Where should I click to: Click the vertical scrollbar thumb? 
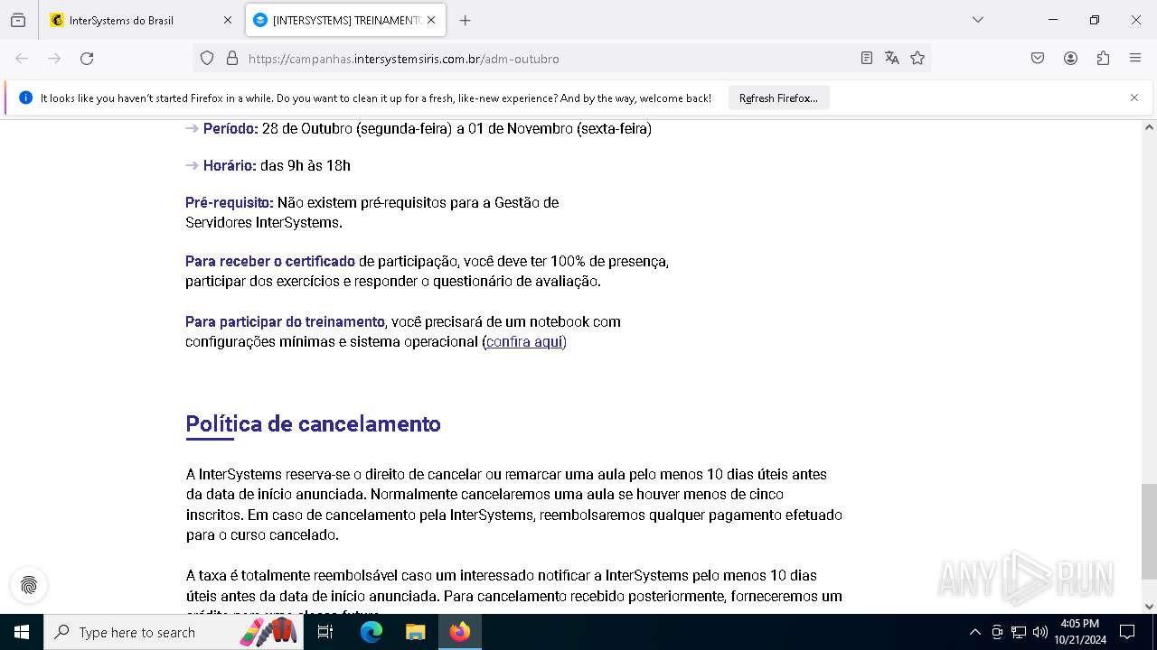pos(1149,531)
